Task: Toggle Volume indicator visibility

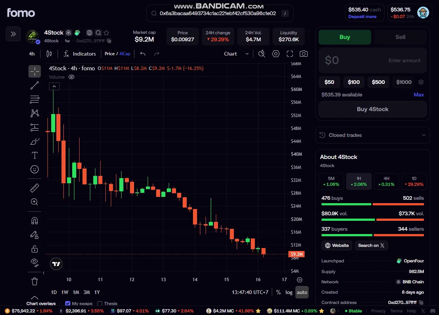Action: click(71, 77)
